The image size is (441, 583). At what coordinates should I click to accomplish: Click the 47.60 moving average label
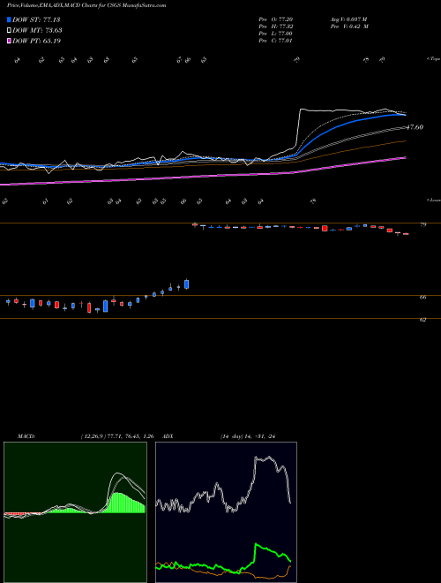(x=415, y=127)
